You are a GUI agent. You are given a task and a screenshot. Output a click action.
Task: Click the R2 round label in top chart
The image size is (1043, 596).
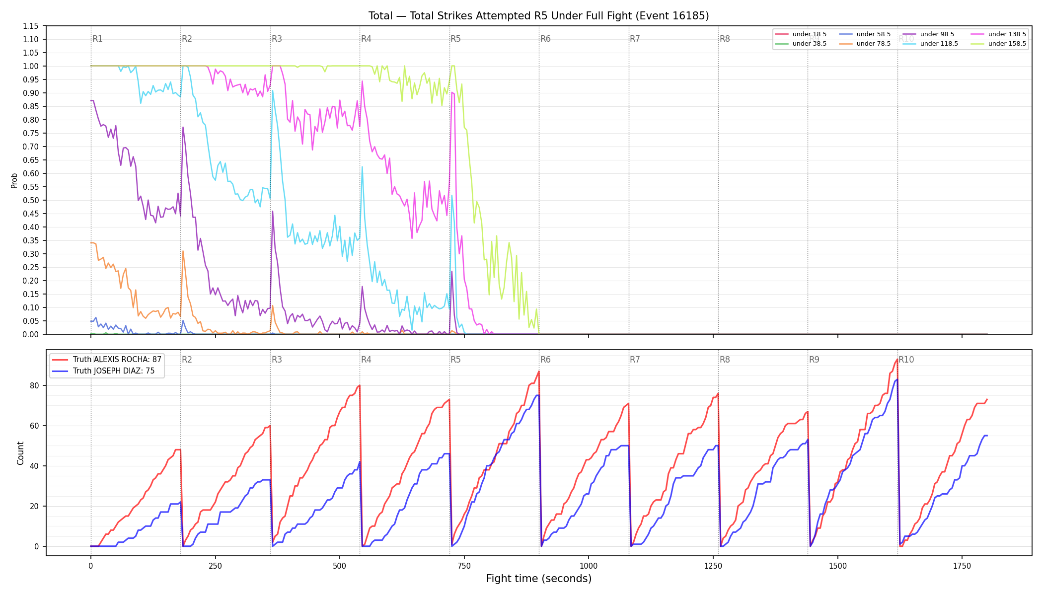pos(187,39)
